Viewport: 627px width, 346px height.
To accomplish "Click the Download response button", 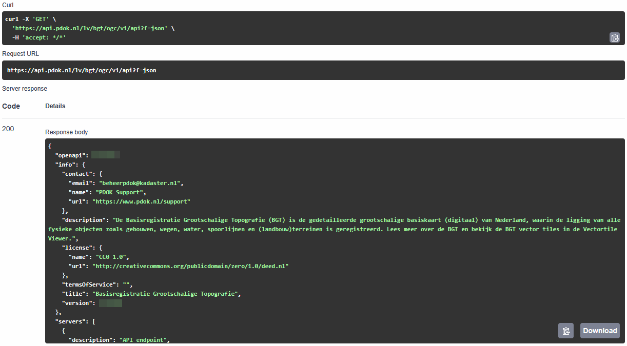I will (599, 331).
